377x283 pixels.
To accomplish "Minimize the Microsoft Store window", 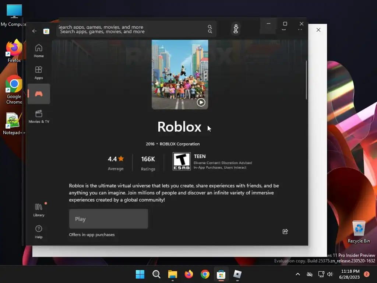I will [x=268, y=24].
